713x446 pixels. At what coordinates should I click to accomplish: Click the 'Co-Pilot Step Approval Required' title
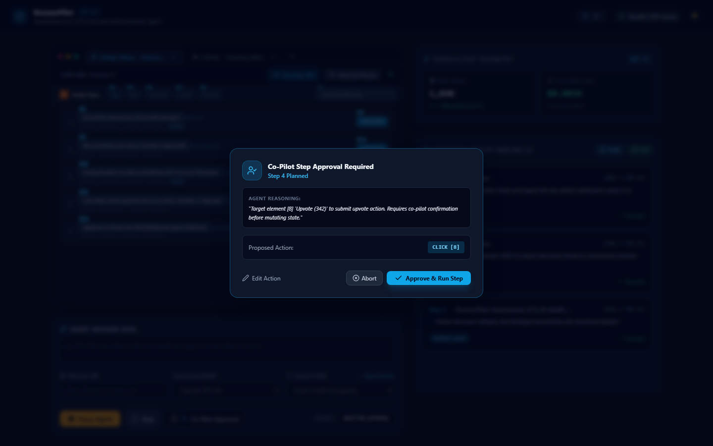coord(321,167)
